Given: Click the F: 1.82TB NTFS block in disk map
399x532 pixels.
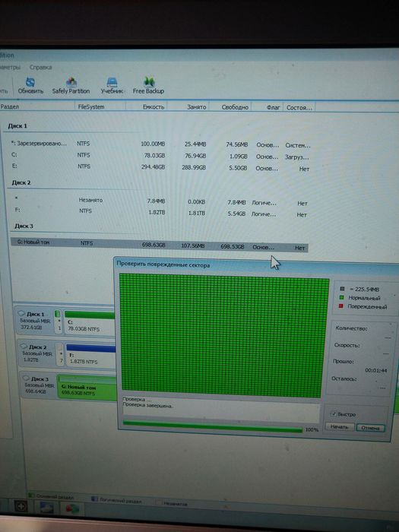Looking at the screenshot, I should (90, 355).
